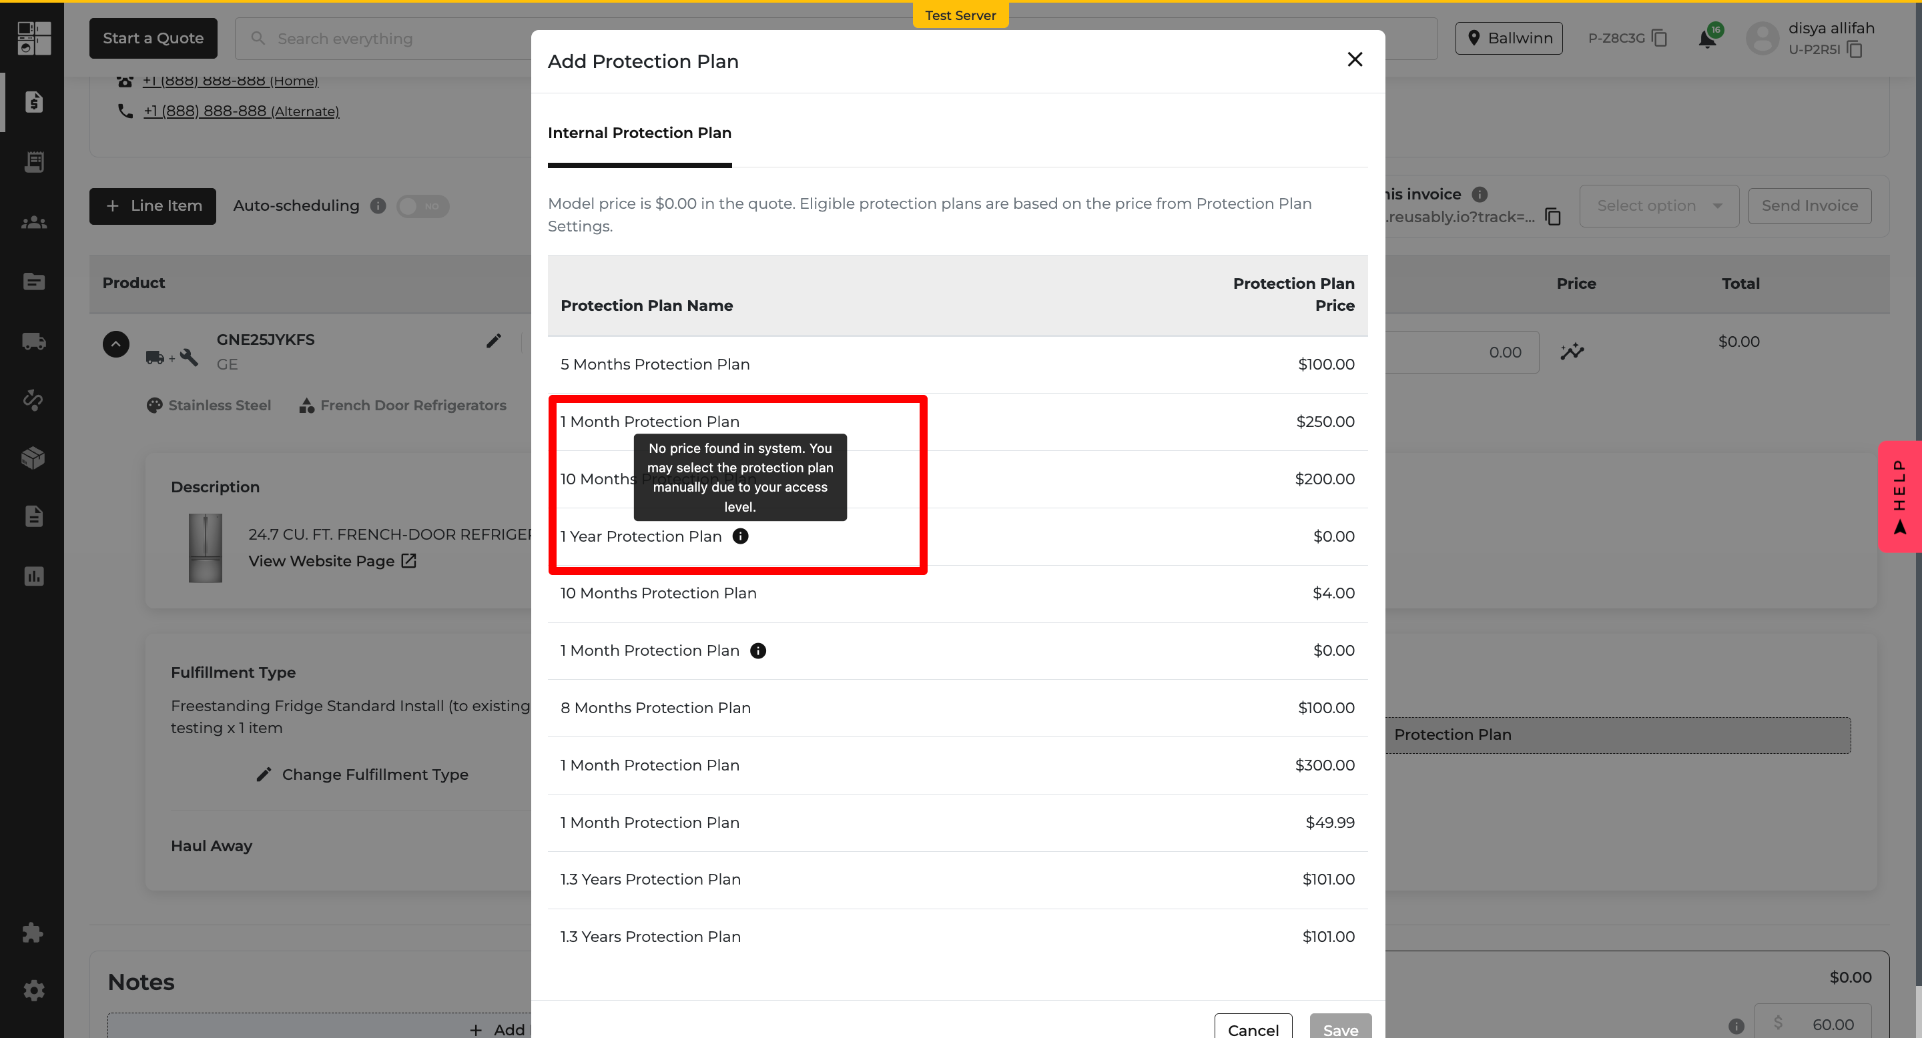Screen dimensions: 1922x1038
Task: Click the info icon beside 1 Month Protection Plan
Action: pyautogui.click(x=758, y=650)
